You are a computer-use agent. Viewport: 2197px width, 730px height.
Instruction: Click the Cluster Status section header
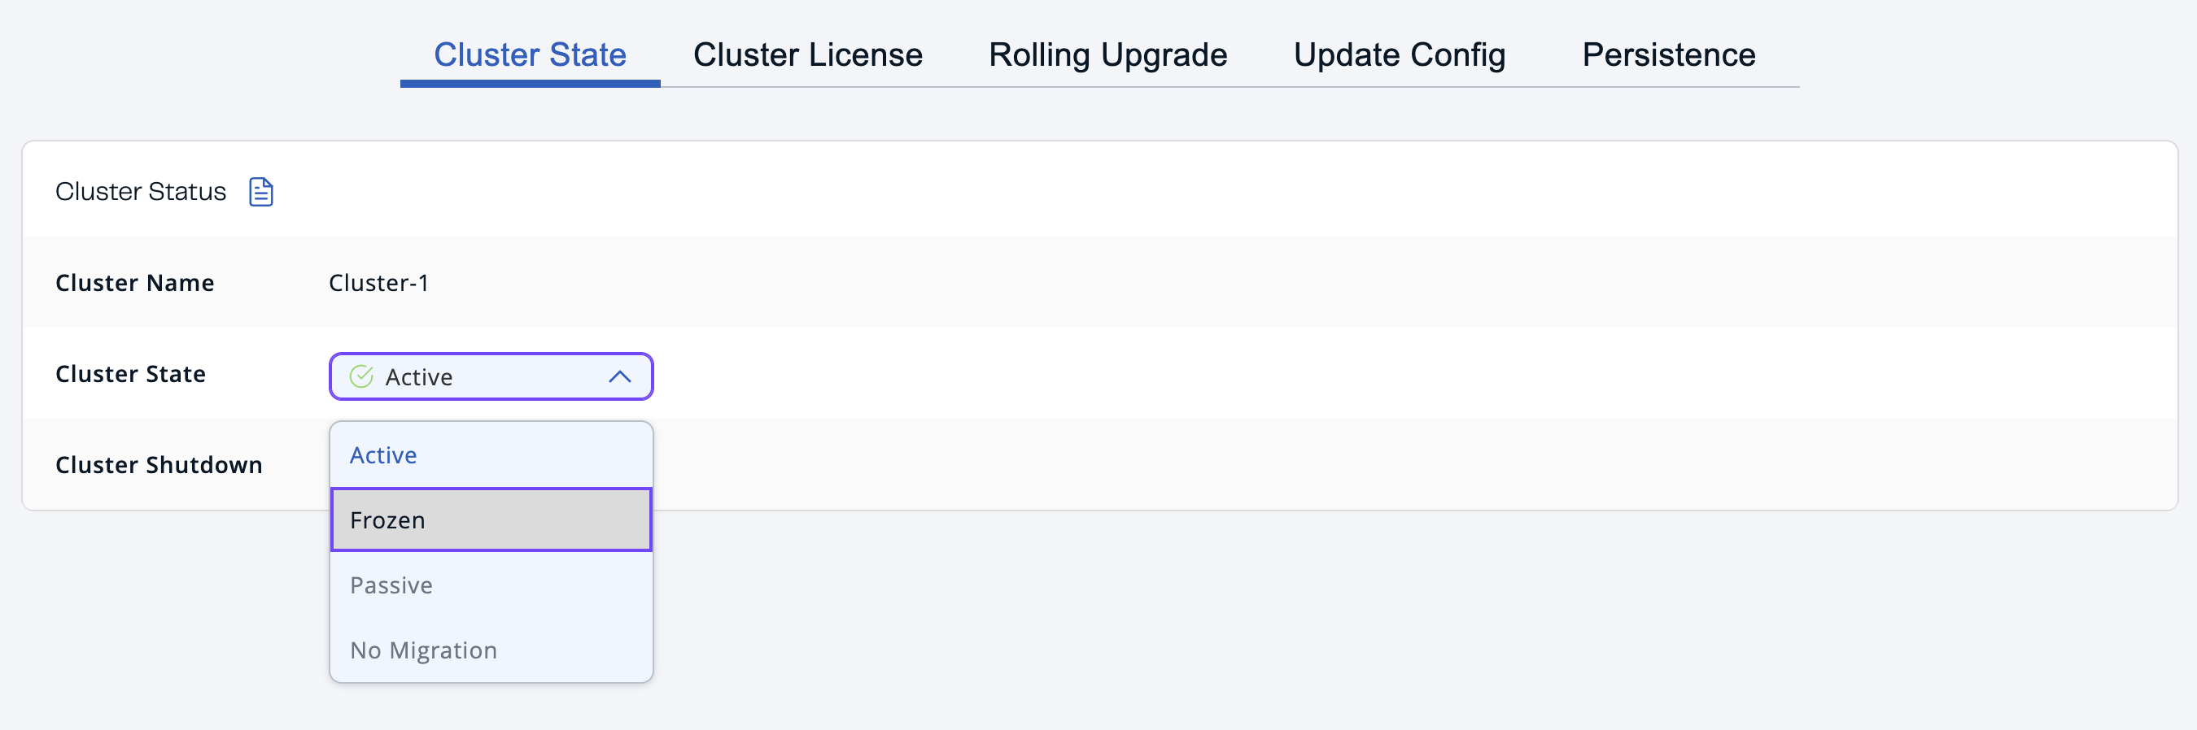pyautogui.click(x=140, y=191)
